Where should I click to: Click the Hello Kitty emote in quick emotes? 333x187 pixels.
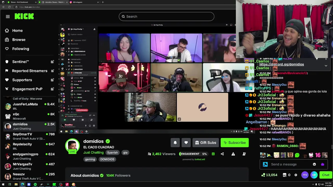tap(311, 155)
